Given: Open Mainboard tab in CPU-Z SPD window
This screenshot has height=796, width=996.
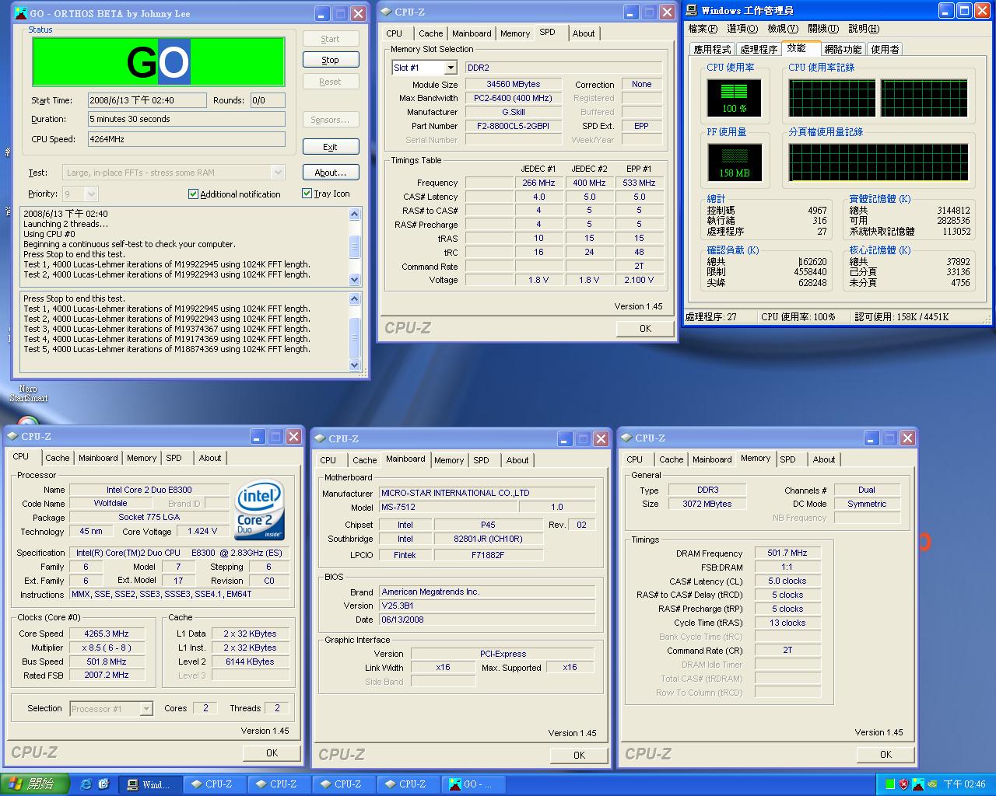Looking at the screenshot, I should (472, 33).
